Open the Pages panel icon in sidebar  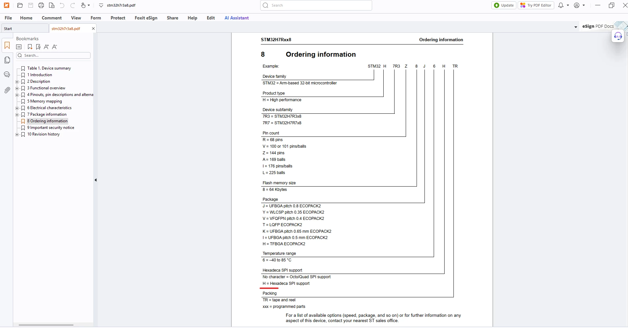[x=7, y=60]
